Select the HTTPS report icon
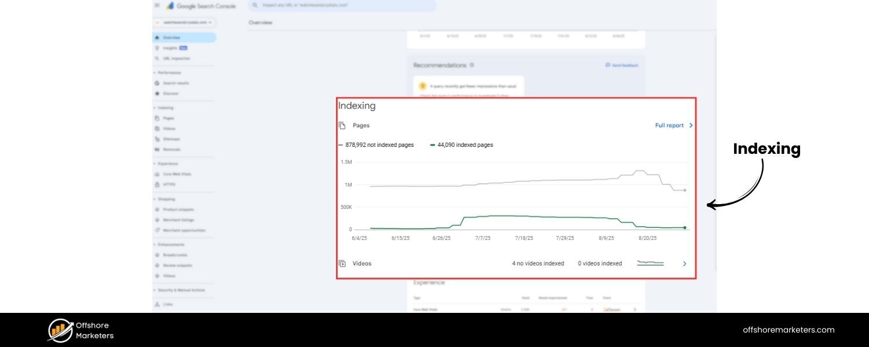This screenshot has width=869, height=347. click(156, 184)
